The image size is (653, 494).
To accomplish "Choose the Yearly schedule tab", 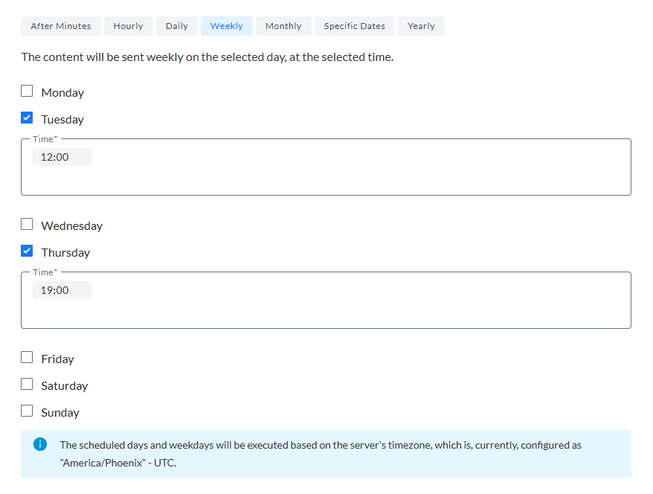I will coord(421,26).
